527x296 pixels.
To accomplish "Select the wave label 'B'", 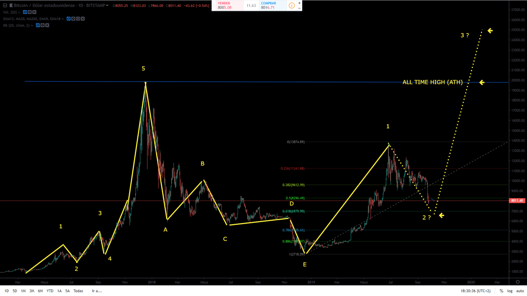I will [202, 164].
